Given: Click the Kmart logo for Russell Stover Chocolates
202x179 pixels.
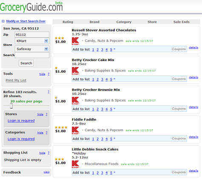Looking at the screenshot, I should click(x=75, y=41).
